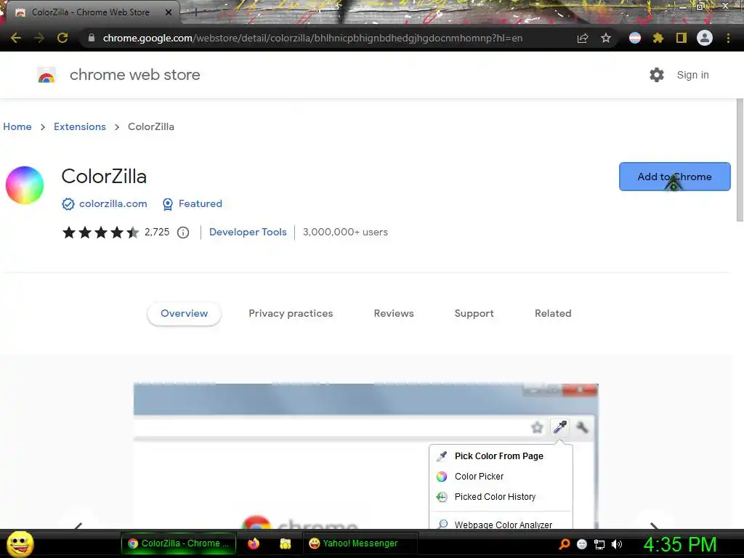Open the smiley Start button on taskbar
744x558 pixels.
pyautogui.click(x=20, y=543)
